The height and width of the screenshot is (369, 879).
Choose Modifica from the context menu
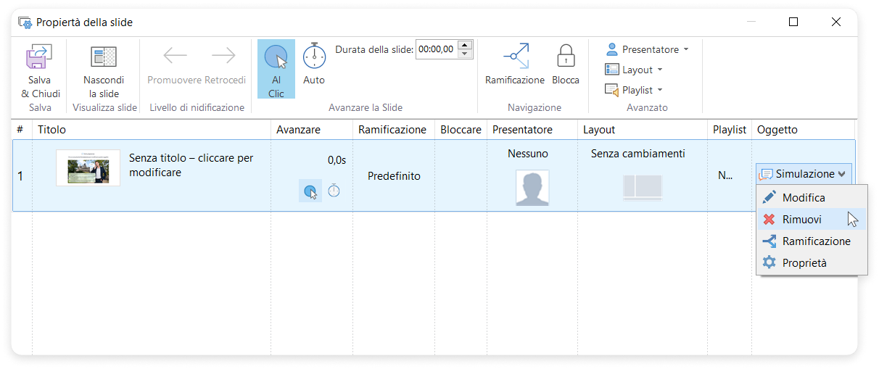(803, 198)
